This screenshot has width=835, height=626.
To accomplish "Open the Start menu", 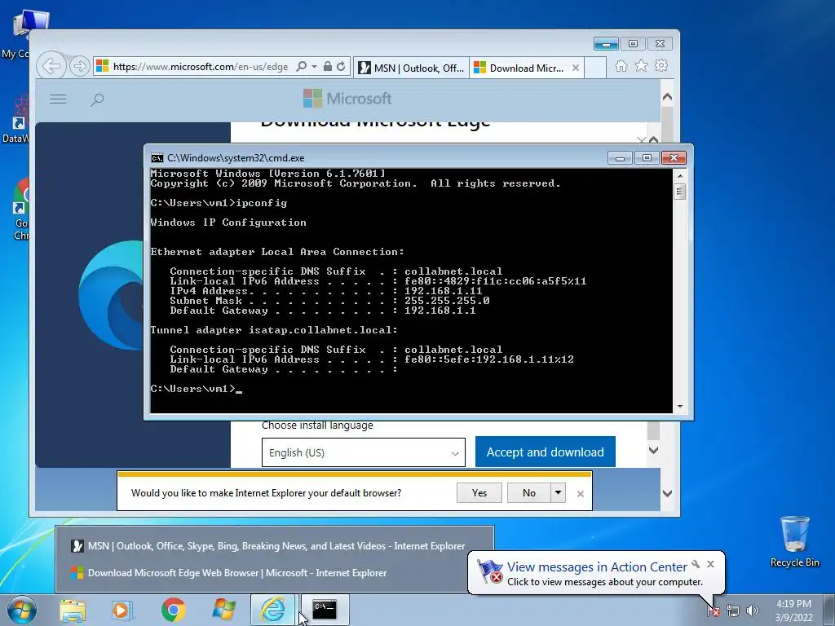I will [22, 610].
